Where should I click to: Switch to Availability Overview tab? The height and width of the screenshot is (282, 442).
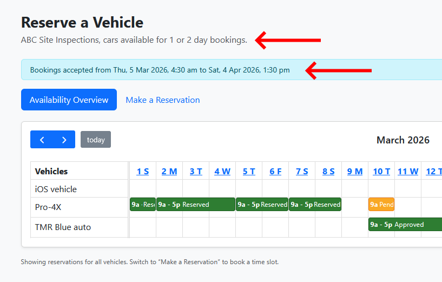click(x=69, y=100)
